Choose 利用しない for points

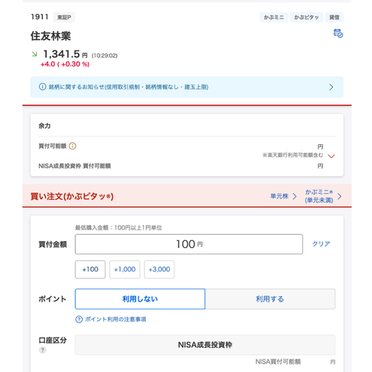pos(140,299)
